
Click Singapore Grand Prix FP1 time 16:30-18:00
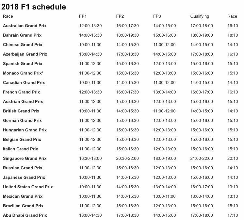pos(90,158)
